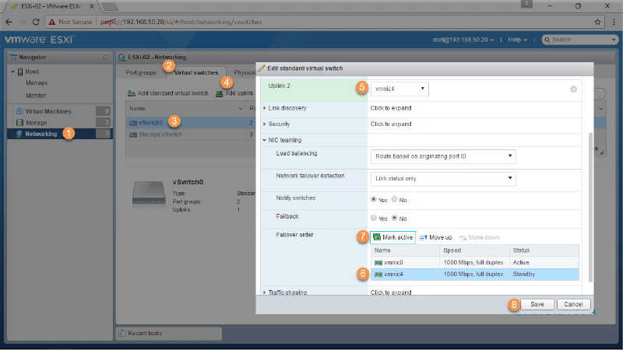Select Manage under Host
This screenshot has width=623, height=350.
pyautogui.click(x=37, y=83)
